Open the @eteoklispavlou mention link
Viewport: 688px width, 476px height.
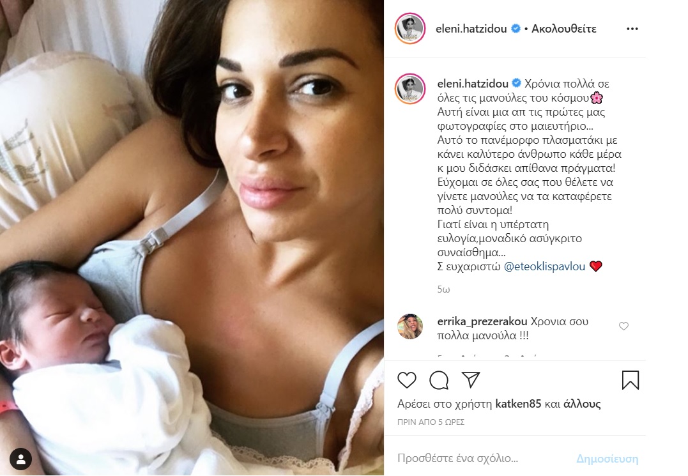(544, 266)
